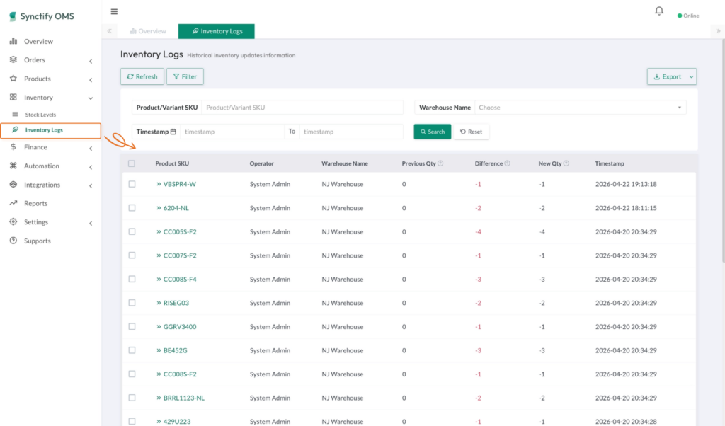Open Supports in sidebar
725x426 pixels.
(x=37, y=241)
